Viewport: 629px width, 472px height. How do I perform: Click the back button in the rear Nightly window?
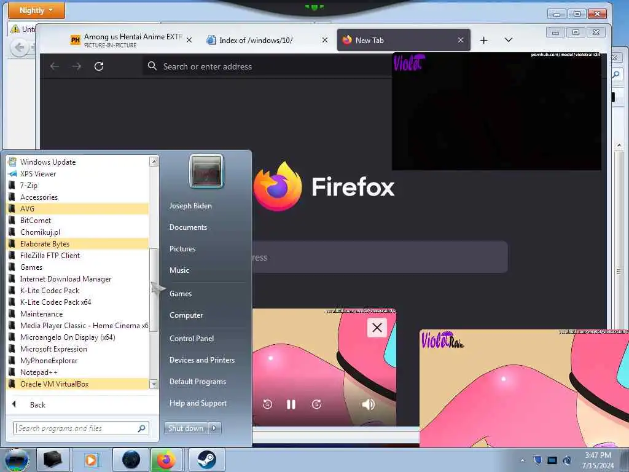click(19, 48)
